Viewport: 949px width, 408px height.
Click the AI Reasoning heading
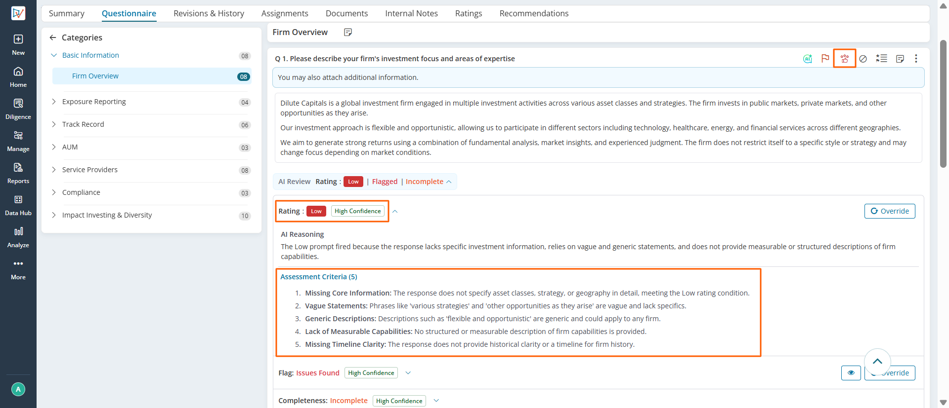coord(302,234)
